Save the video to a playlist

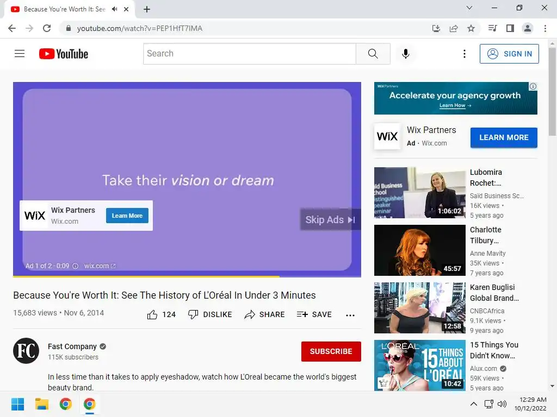tap(314, 314)
